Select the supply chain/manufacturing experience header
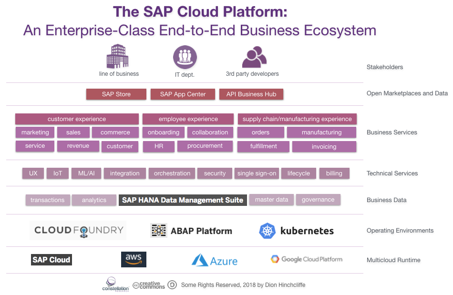This screenshot has width=453, height=295. [297, 119]
